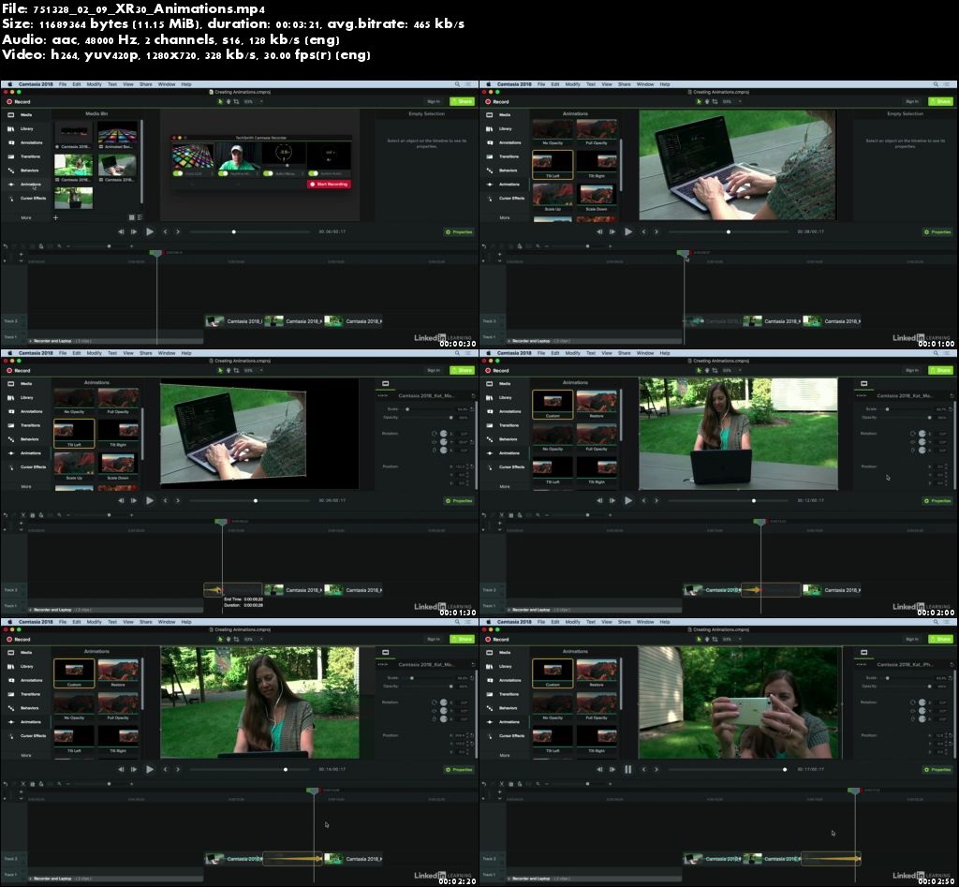The width and height of the screenshot is (959, 887).
Task: Open the Share menu in the 00:02:00 frame
Action: click(x=625, y=353)
